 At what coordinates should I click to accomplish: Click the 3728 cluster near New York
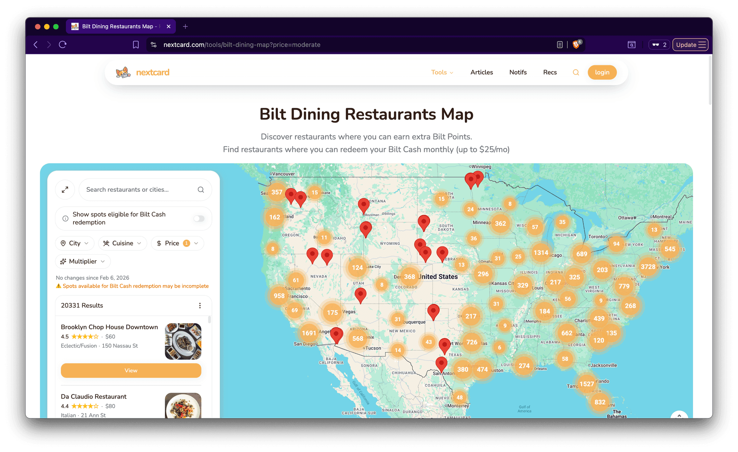648,267
